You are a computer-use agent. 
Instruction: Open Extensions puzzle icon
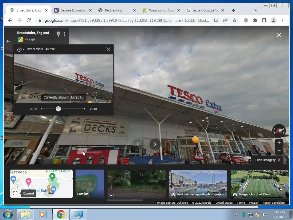[255, 20]
